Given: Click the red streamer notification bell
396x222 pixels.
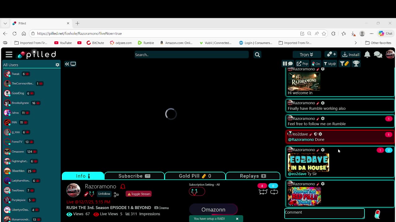Looking at the screenshot, I should pos(123,186).
